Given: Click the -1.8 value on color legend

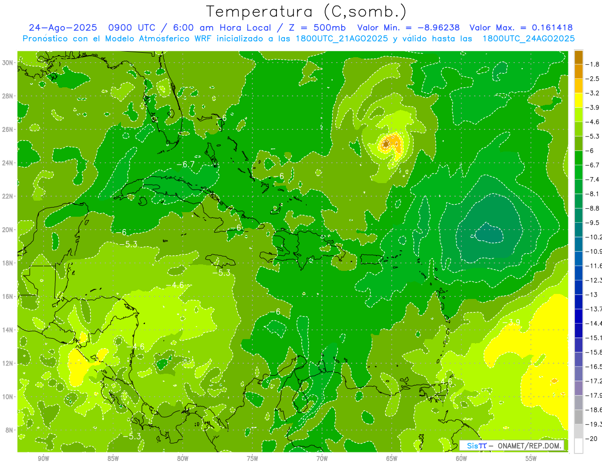Looking at the screenshot, I should tap(593, 64).
